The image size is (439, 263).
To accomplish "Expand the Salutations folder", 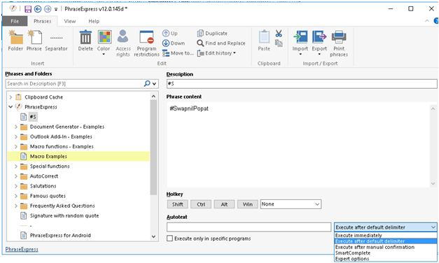I will click(x=16, y=186).
